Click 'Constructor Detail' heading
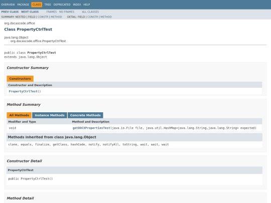Image resolution: width=271 pixels, height=203 pixels. 25,161
